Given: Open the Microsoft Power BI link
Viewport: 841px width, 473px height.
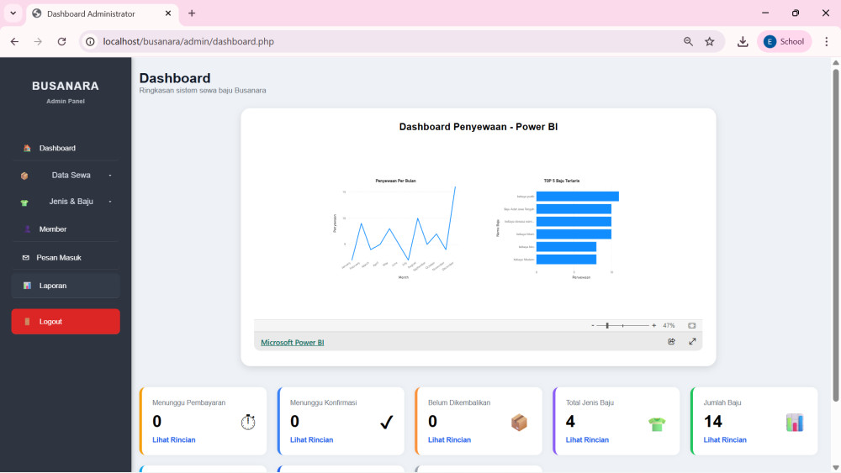Looking at the screenshot, I should (292, 342).
